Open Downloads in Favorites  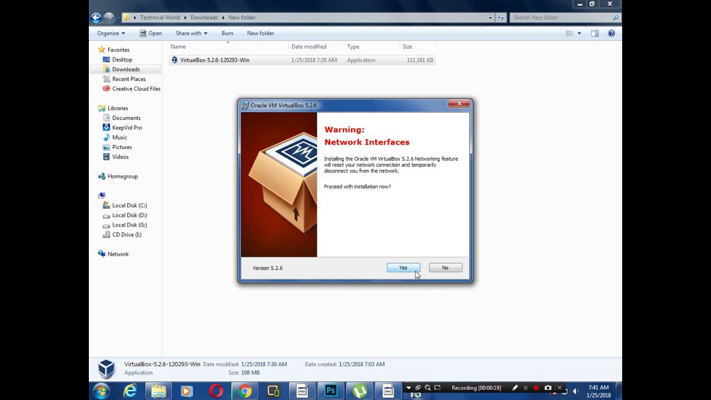point(126,69)
